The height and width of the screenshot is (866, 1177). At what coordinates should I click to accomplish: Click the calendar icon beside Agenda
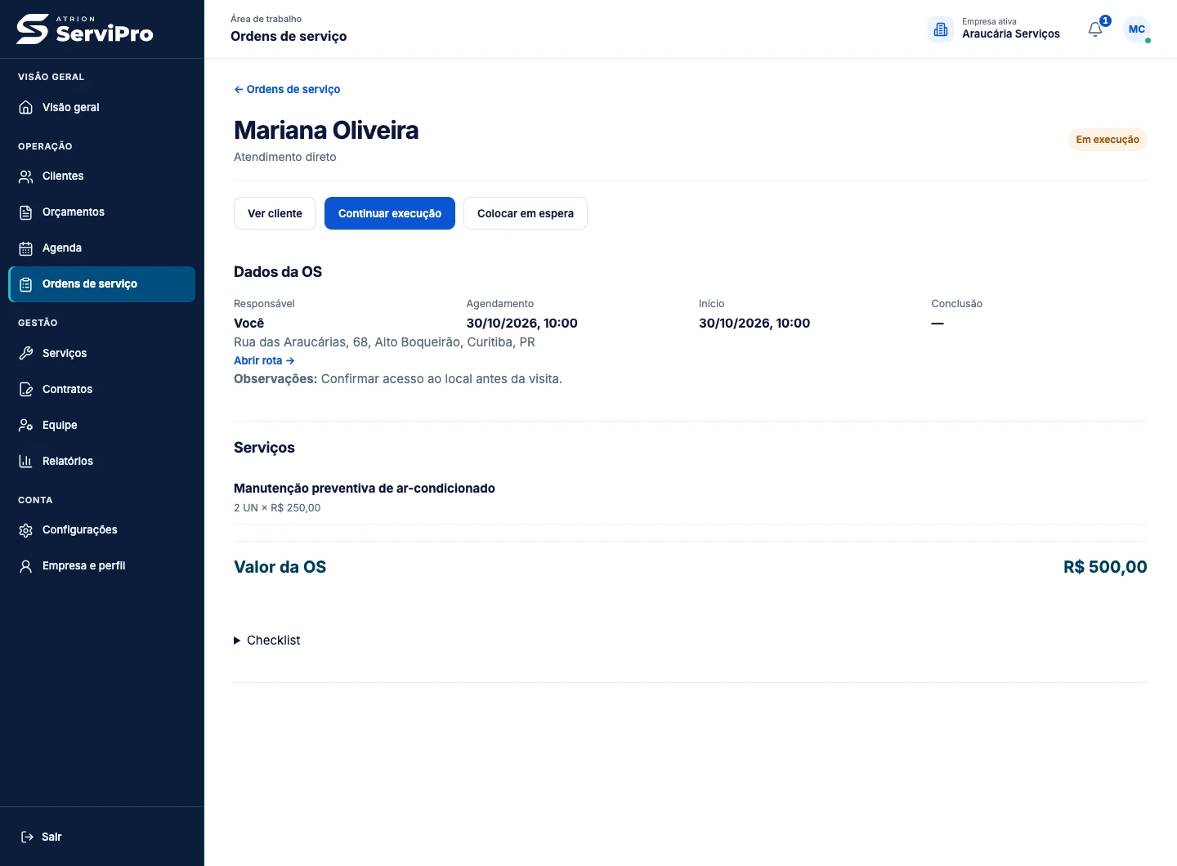pos(26,248)
